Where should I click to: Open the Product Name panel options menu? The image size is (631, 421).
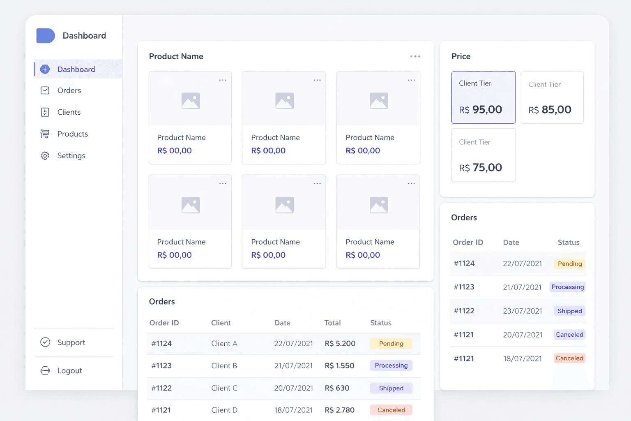[x=415, y=56]
